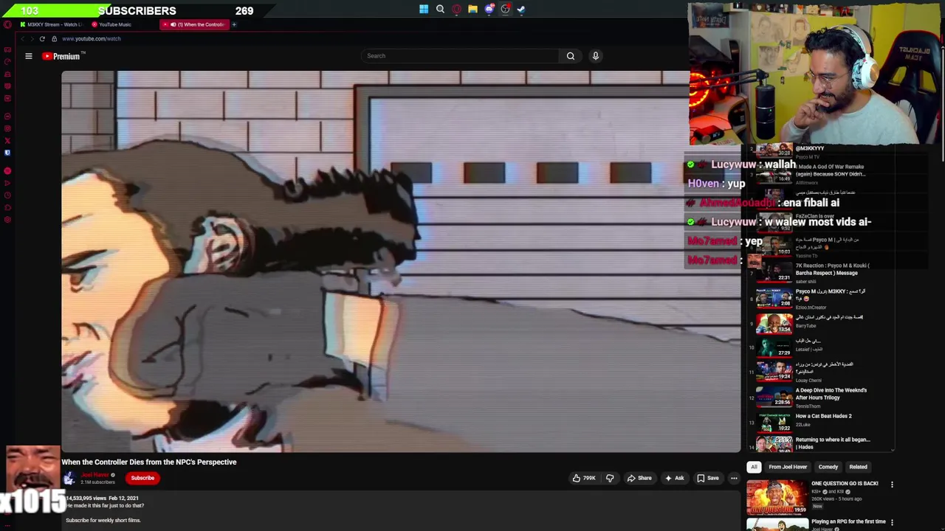Open options for 'Playing an RPG' video
945x531 pixels.
pos(892,522)
